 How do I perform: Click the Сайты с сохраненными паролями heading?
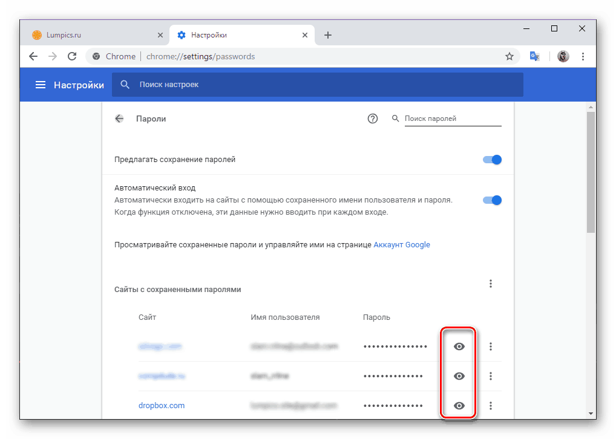coord(177,290)
